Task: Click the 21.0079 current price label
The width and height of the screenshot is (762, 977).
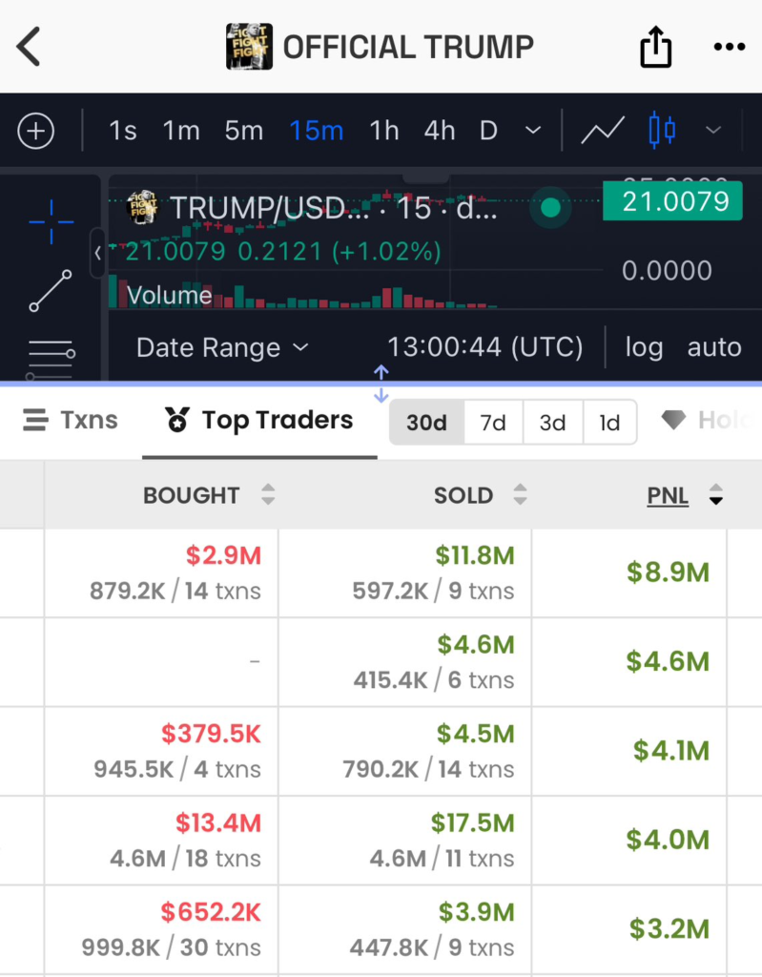Action: [673, 201]
